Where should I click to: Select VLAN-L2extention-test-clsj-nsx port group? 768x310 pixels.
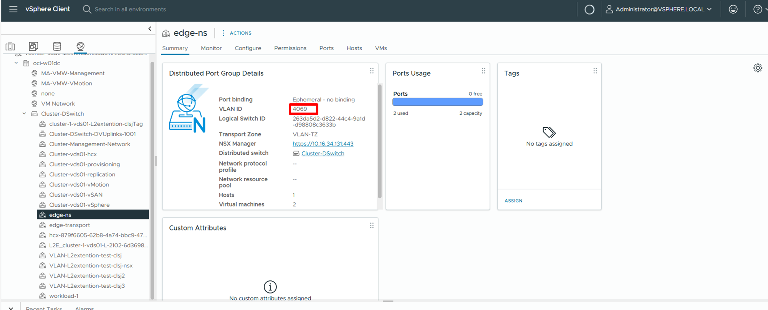pos(91,265)
